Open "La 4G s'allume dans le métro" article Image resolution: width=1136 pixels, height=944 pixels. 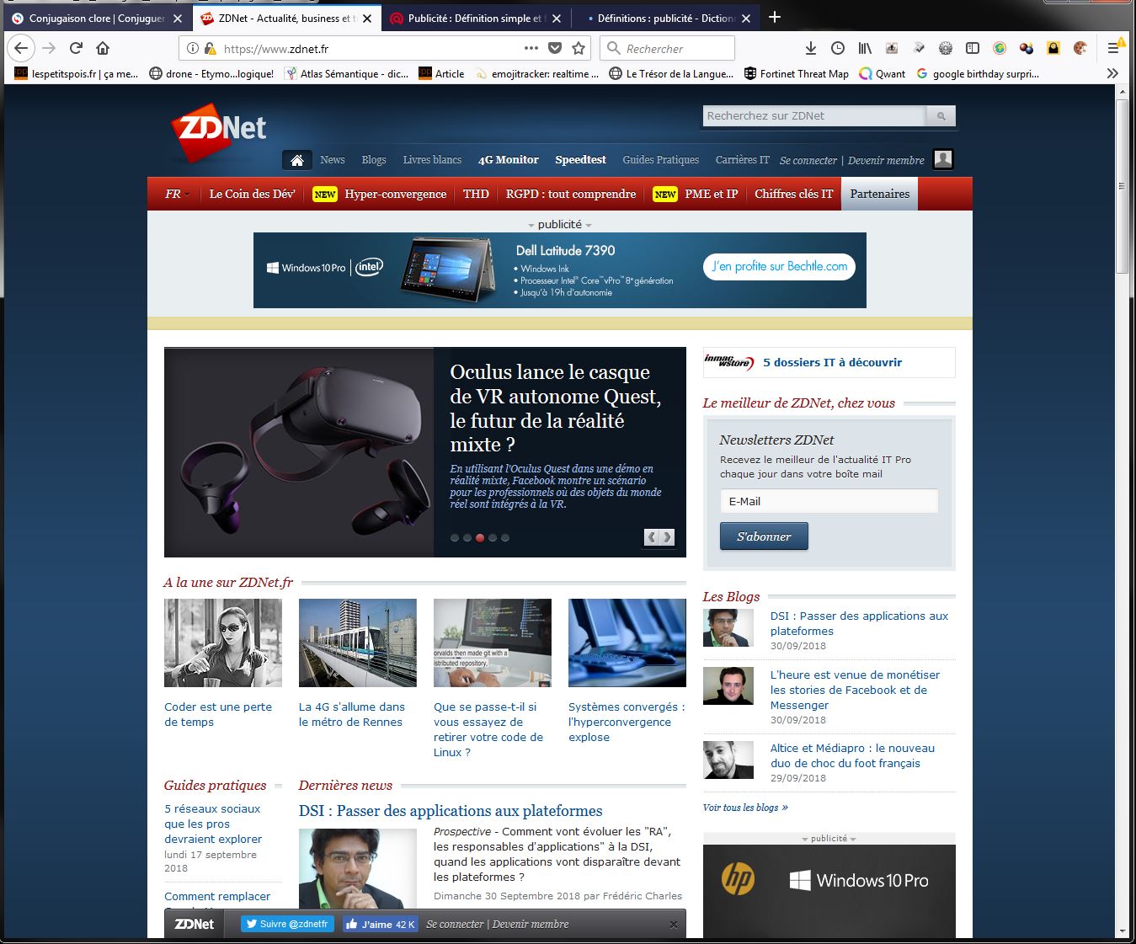tap(351, 714)
